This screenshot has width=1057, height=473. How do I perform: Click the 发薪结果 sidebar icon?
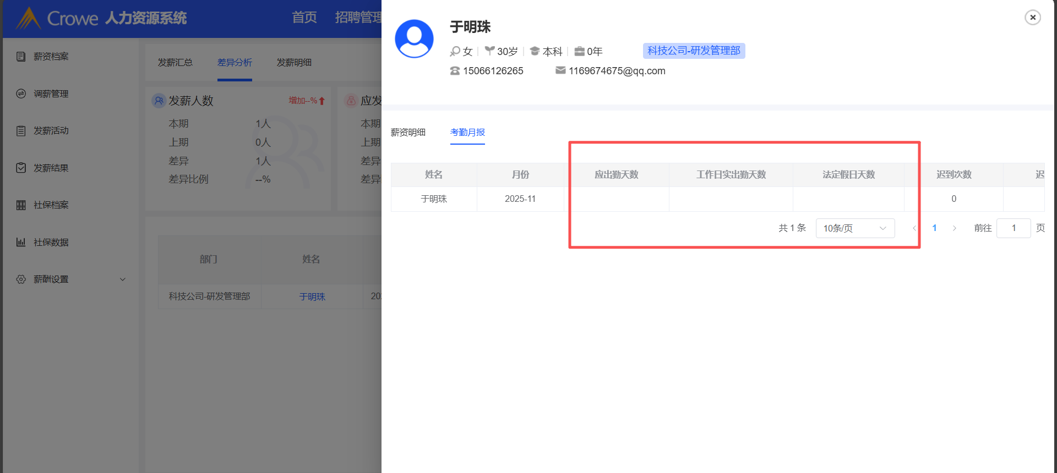[21, 168]
